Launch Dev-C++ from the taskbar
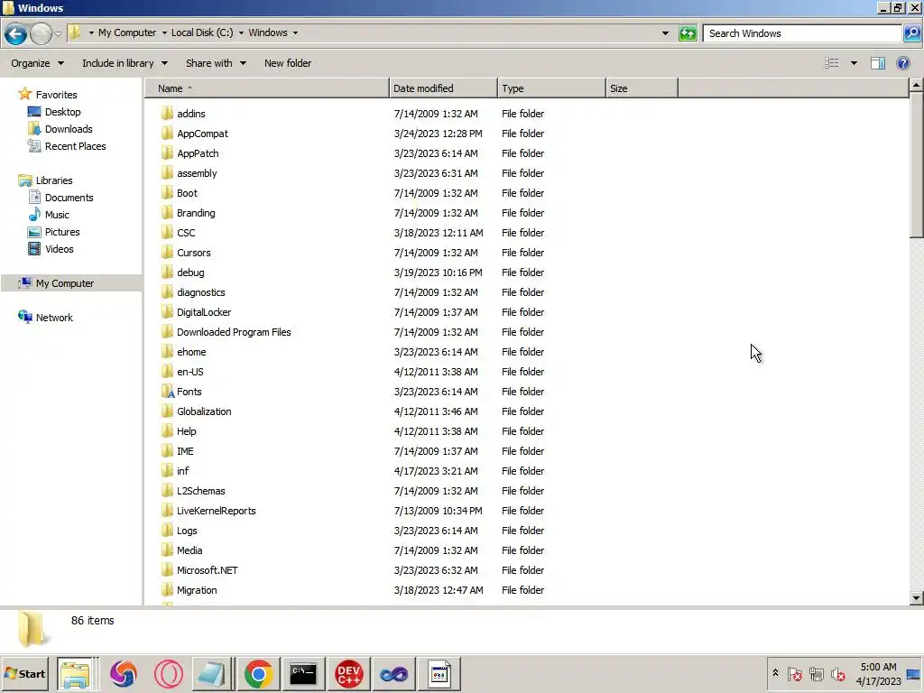924x693 pixels. pyautogui.click(x=348, y=673)
